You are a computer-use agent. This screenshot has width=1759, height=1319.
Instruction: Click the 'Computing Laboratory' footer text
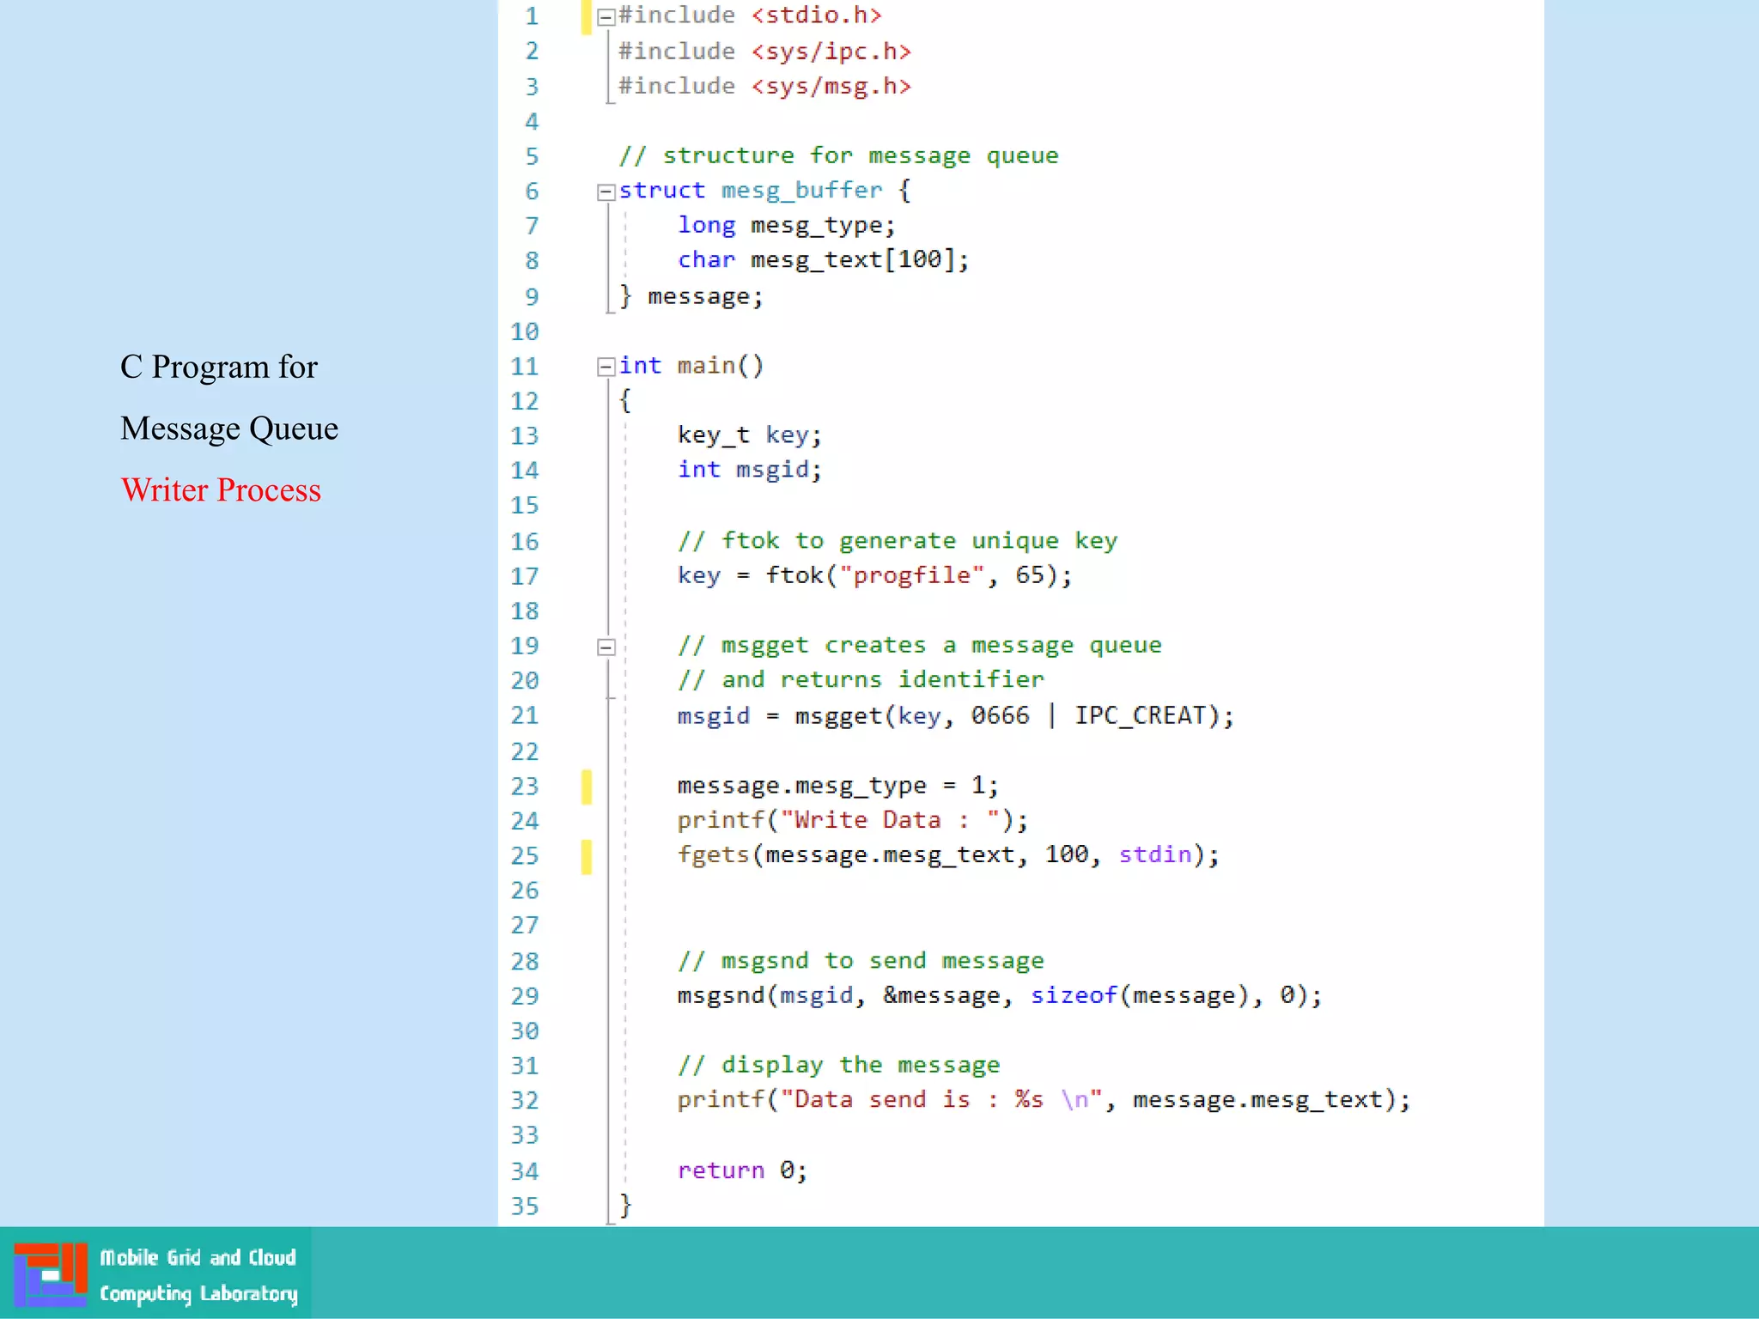click(198, 1294)
